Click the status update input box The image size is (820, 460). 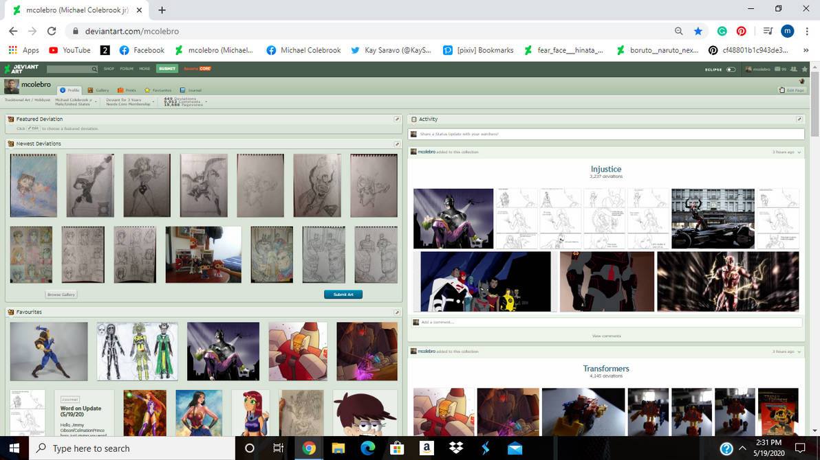606,134
